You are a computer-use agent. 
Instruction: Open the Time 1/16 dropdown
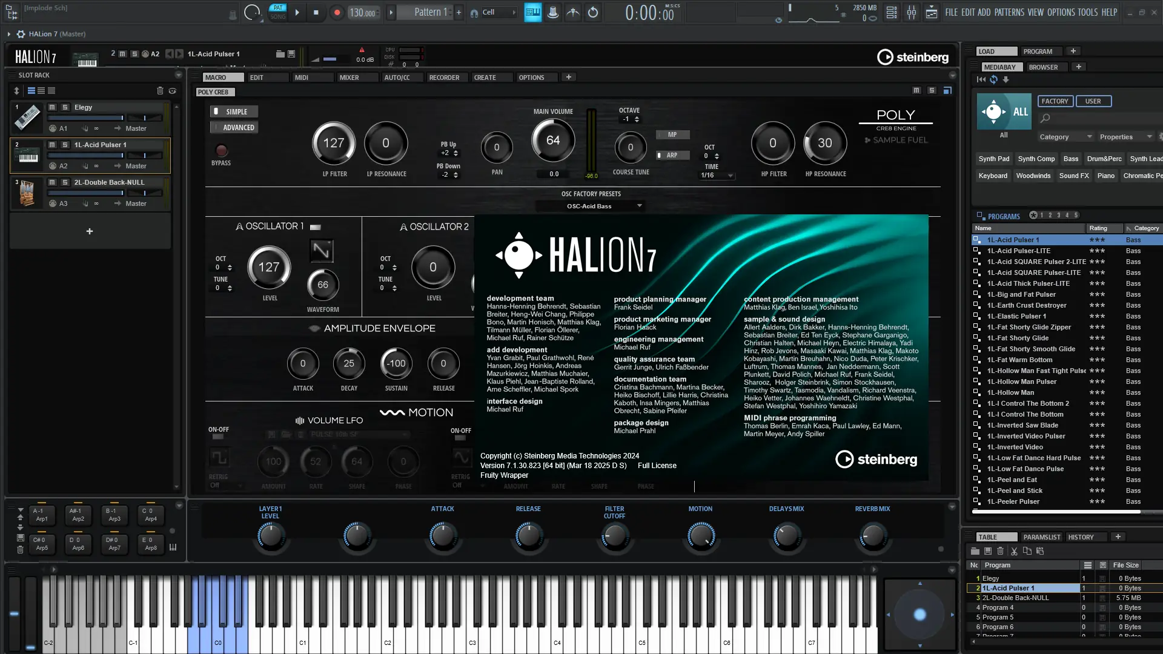pos(717,176)
